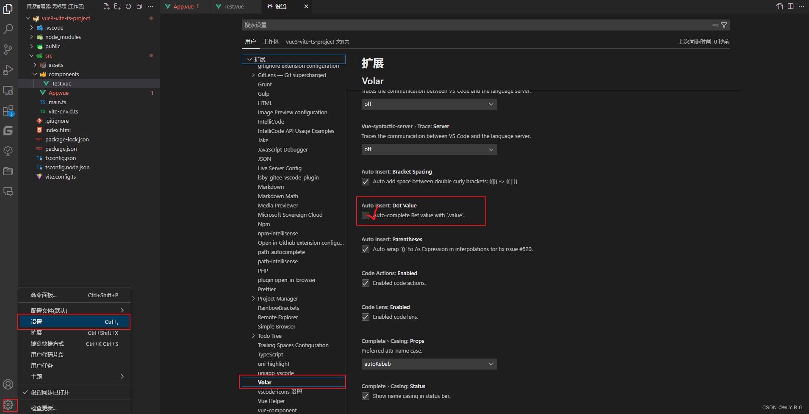This screenshot has width=809, height=414.
Task: Toggle Show name casing in status bar checkbox
Action: click(x=366, y=396)
